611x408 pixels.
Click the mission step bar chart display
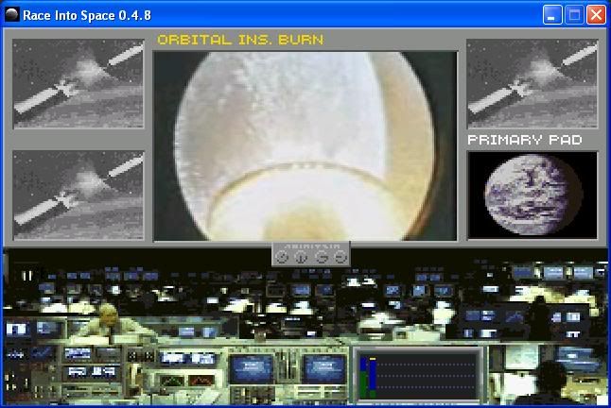click(x=418, y=375)
